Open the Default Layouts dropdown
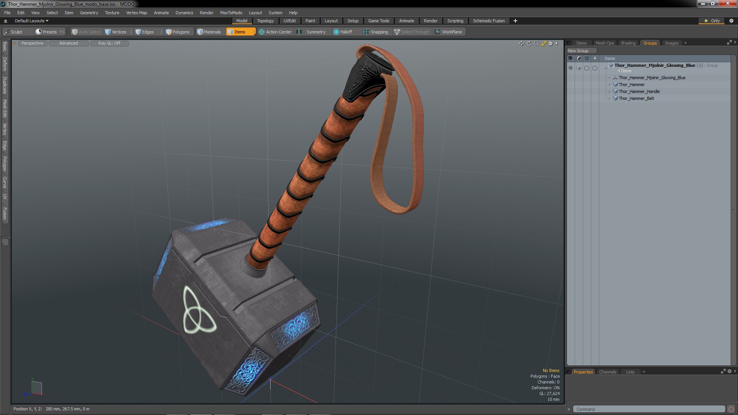Image resolution: width=738 pixels, height=415 pixels. (32, 21)
